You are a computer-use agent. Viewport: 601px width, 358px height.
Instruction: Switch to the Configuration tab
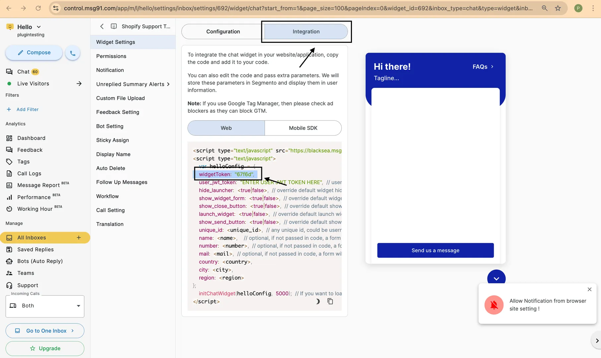click(223, 31)
